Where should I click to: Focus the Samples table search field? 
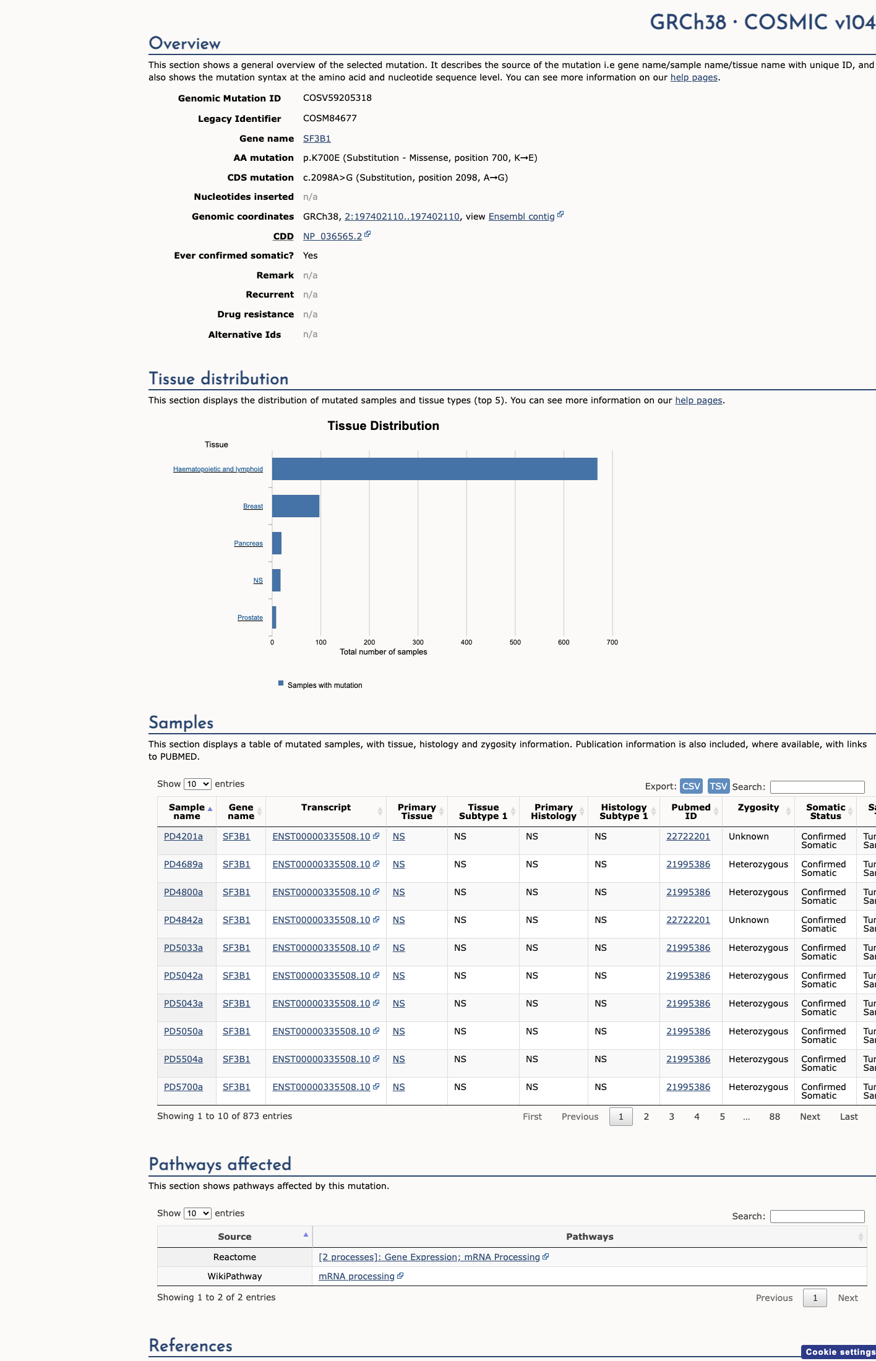[817, 787]
